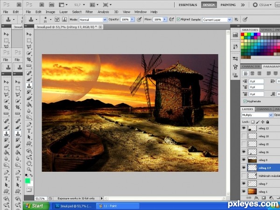Open the Window menu
The height and width of the screenshot is (210, 280).
coord(140,12)
